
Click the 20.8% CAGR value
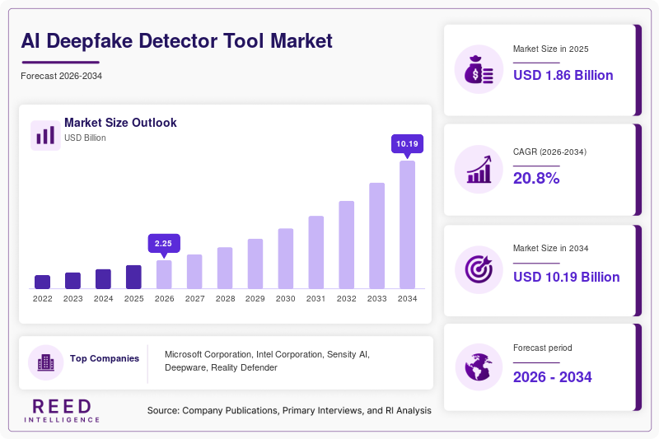pos(536,178)
